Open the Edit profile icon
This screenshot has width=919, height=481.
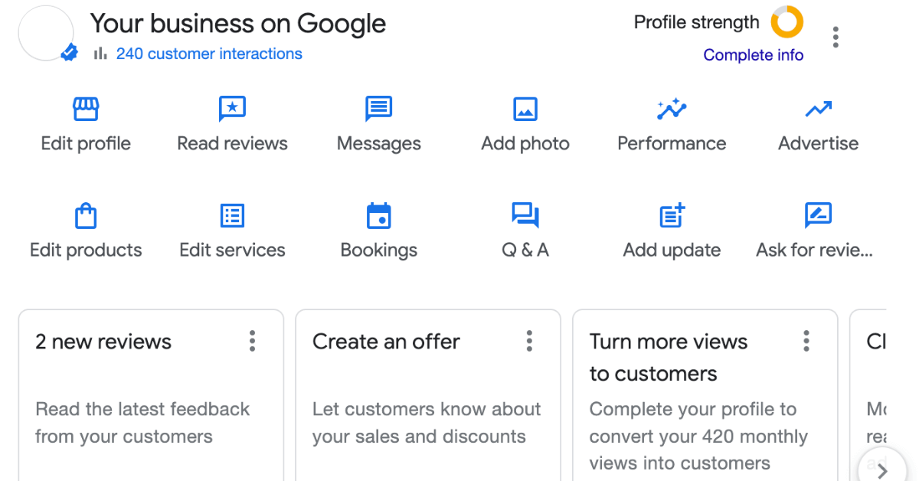pos(85,108)
